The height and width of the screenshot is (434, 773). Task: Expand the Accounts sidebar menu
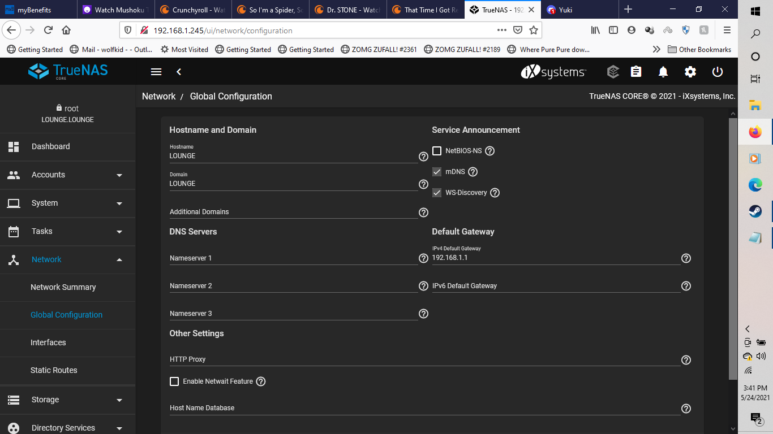[x=68, y=175]
